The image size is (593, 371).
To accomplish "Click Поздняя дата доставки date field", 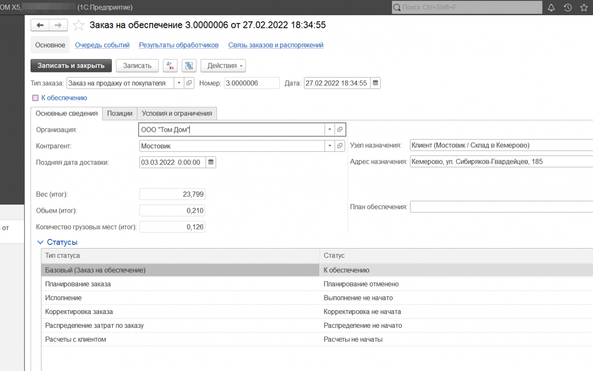I will (x=172, y=162).
